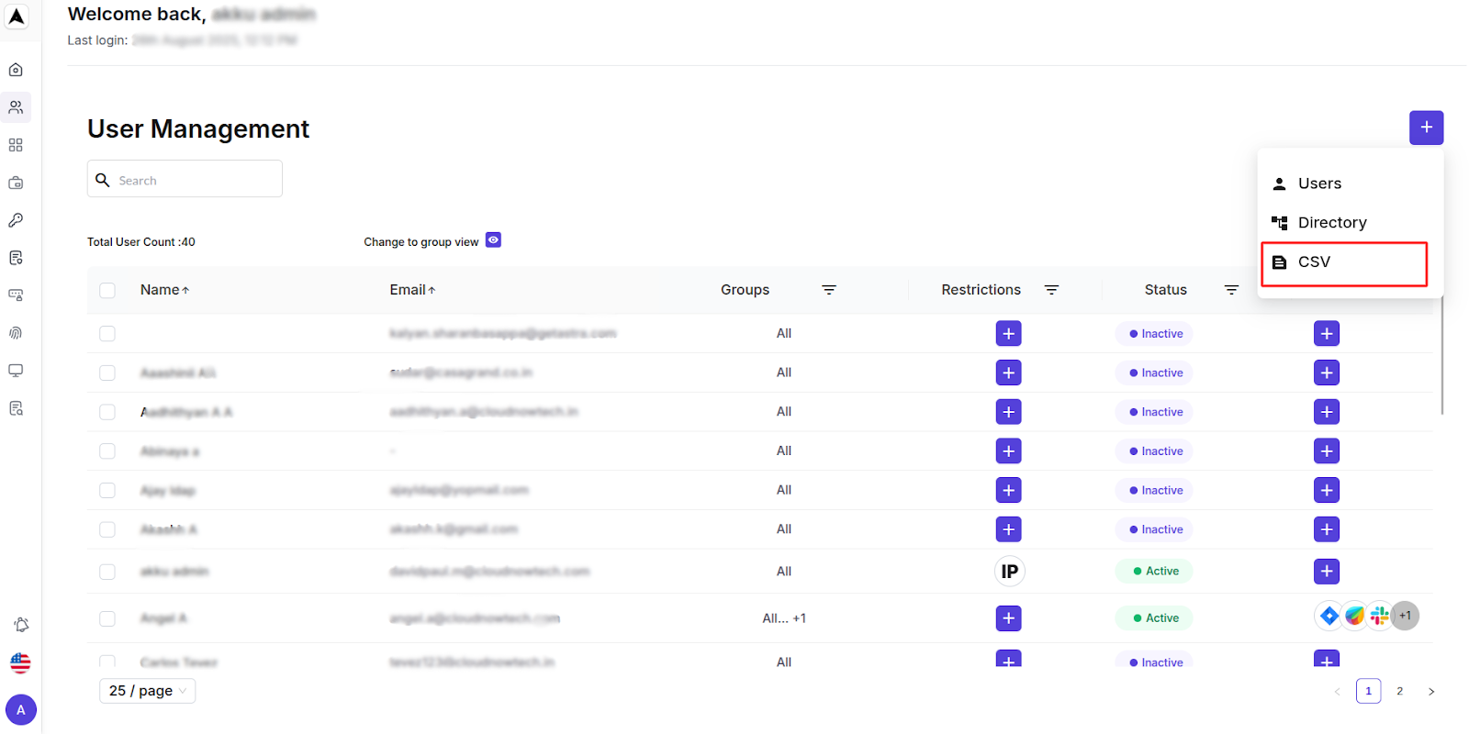1469x734 pixels.
Task: Open the '25 / page' size dropdown
Action: [147, 691]
